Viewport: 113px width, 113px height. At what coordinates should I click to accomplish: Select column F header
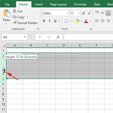[x=96, y=45]
